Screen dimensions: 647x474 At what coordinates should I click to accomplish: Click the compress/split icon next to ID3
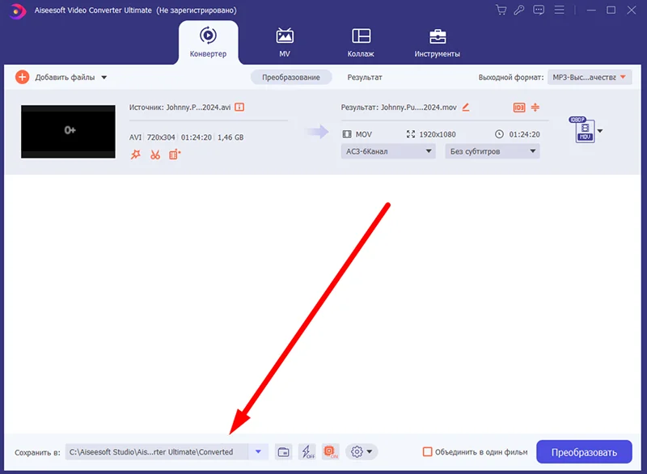point(535,108)
